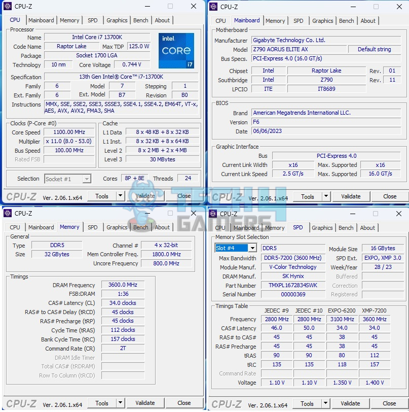The width and height of the screenshot is (409, 412).
Task: Click the Close button in the SPD window
Action: point(389,403)
